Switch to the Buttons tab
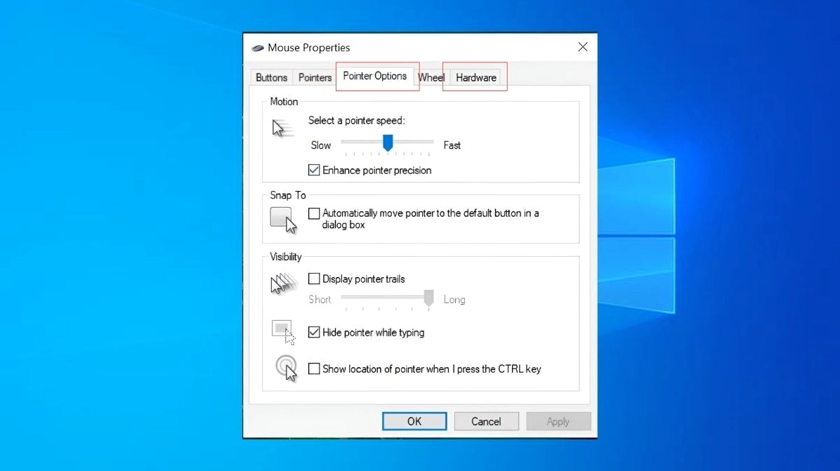Image resolution: width=840 pixels, height=471 pixels. click(271, 77)
